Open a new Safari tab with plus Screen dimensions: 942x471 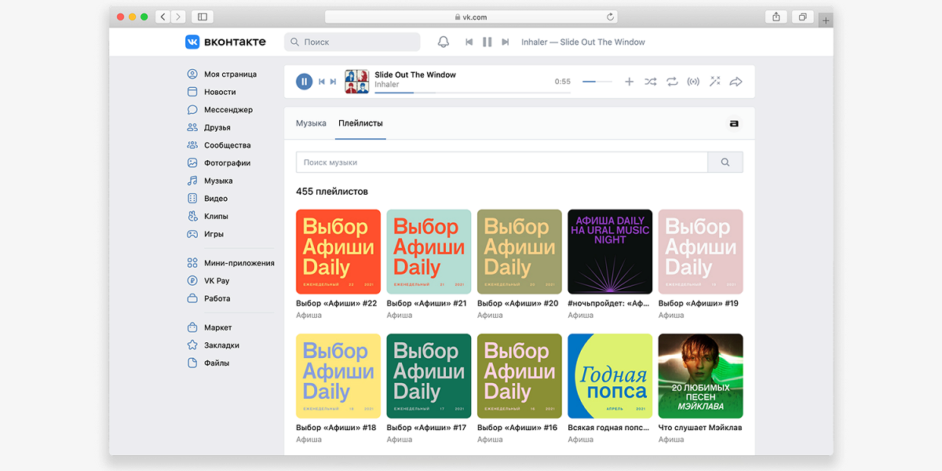coord(826,20)
